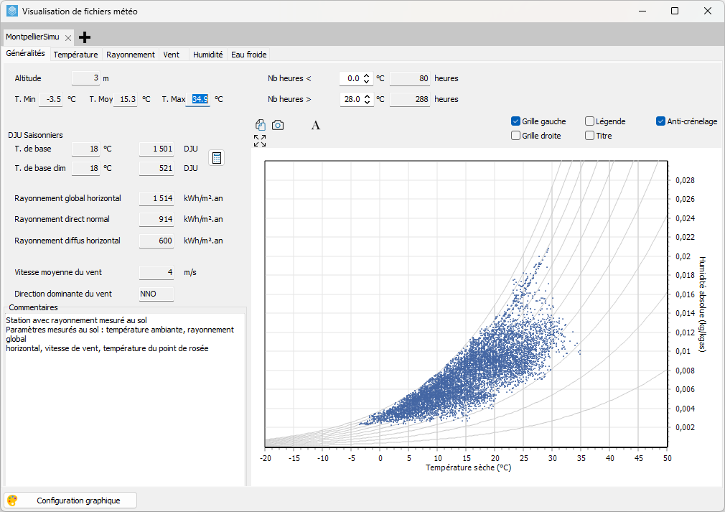
Task: Click the Configuration graphique button
Action: click(78, 501)
